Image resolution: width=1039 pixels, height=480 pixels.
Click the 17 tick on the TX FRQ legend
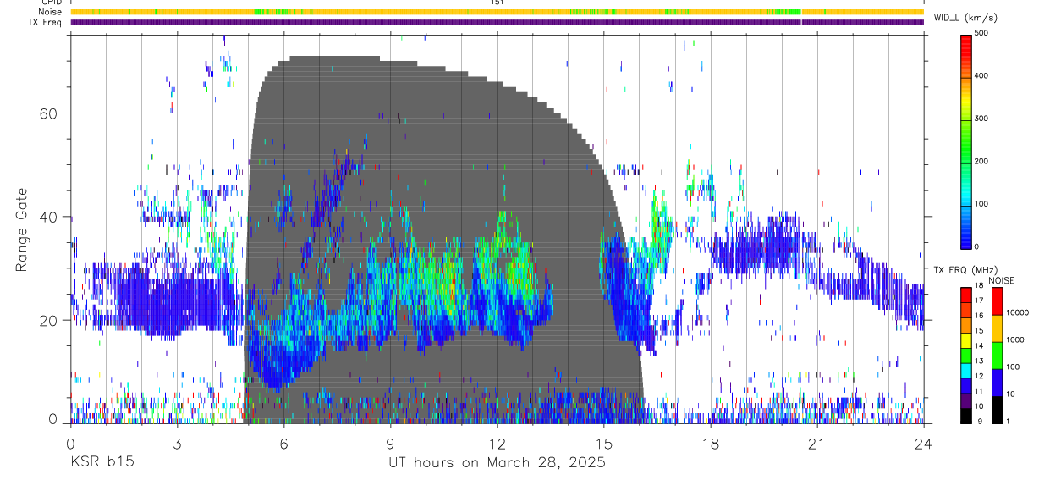(x=978, y=301)
